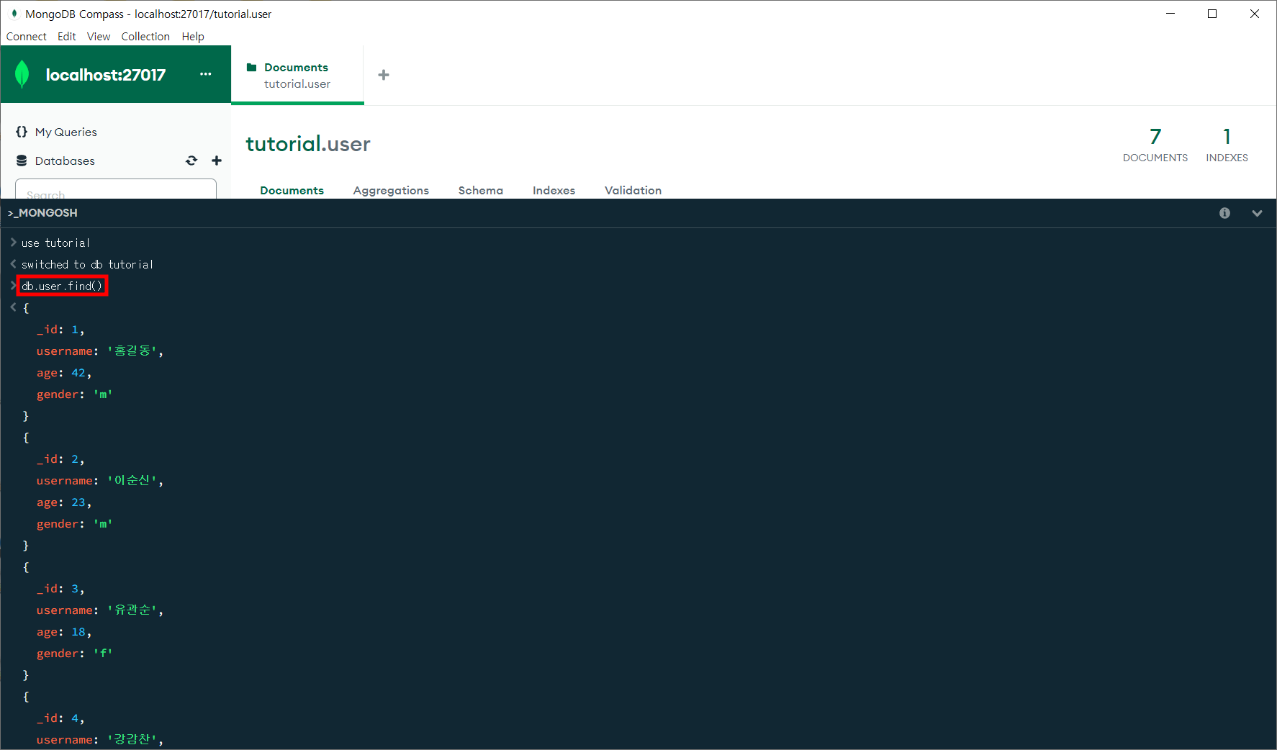Screen dimensions: 1277x750
Task: Open the connection options ellipsis menu
Action: pos(206,74)
